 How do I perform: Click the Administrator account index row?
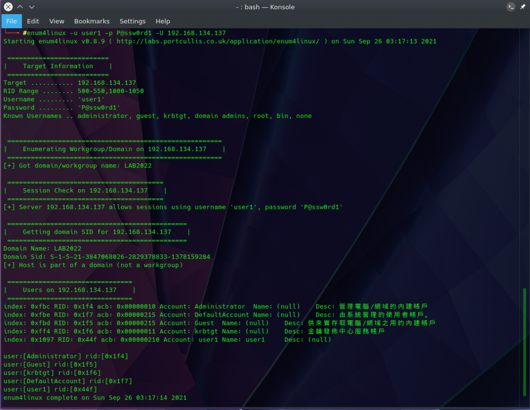tap(216, 307)
